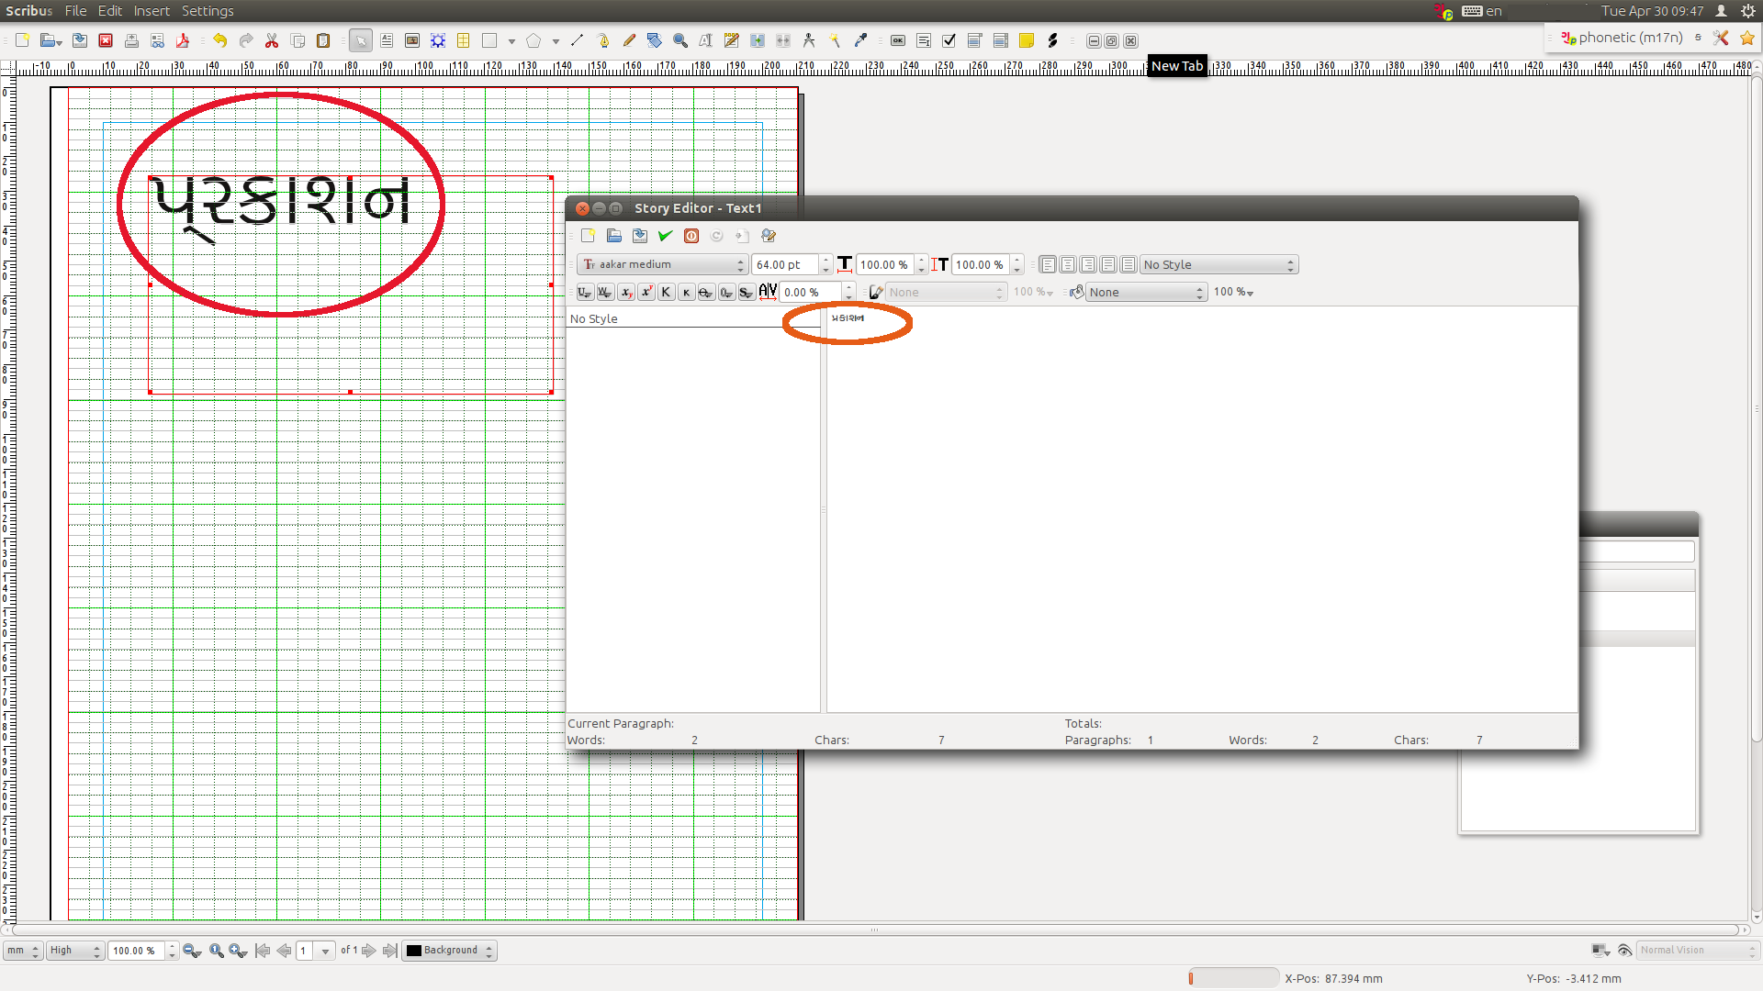Open the Settings menu

208,11
